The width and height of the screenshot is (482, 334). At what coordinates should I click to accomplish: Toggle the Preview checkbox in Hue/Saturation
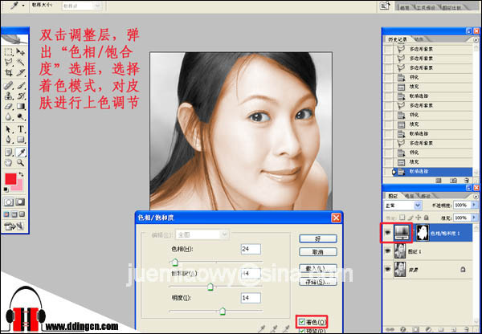[x=302, y=332]
